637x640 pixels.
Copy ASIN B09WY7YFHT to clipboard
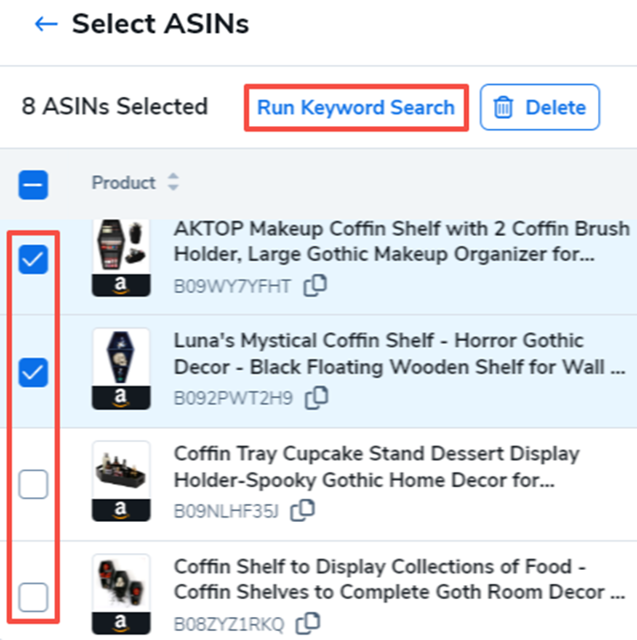[x=315, y=286]
